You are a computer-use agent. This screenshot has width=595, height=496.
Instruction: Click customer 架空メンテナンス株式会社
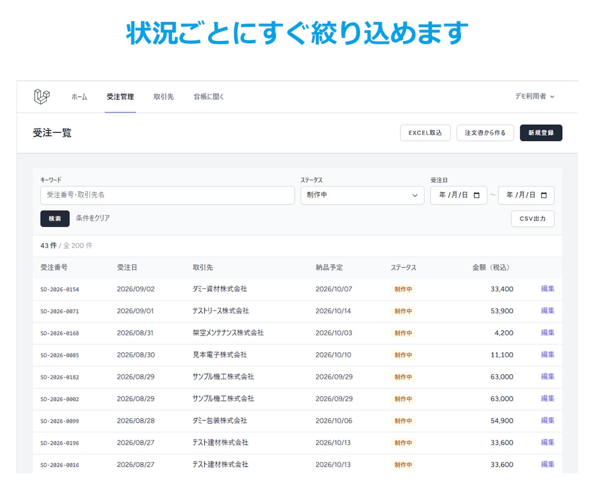pos(228,333)
